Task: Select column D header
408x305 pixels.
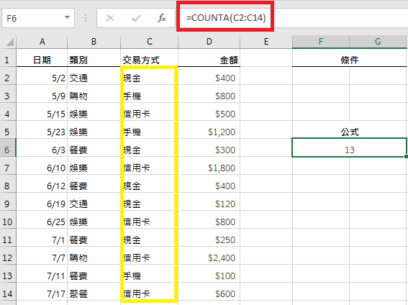Action: [x=209, y=42]
